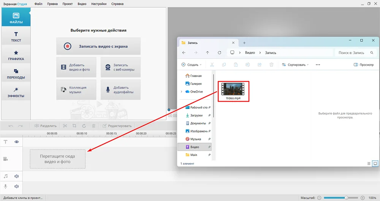Click the rotate icon on timeline toolbar
380x201 pixels.
tap(84, 126)
